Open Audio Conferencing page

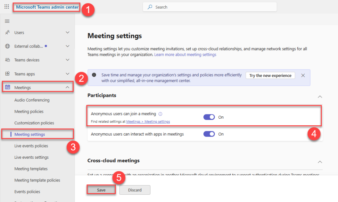pos(32,100)
